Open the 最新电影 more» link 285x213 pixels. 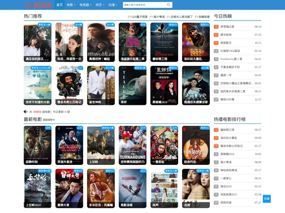(49, 120)
